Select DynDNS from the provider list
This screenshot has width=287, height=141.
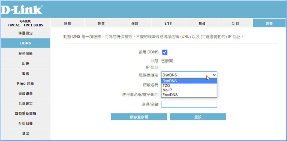(x=189, y=81)
